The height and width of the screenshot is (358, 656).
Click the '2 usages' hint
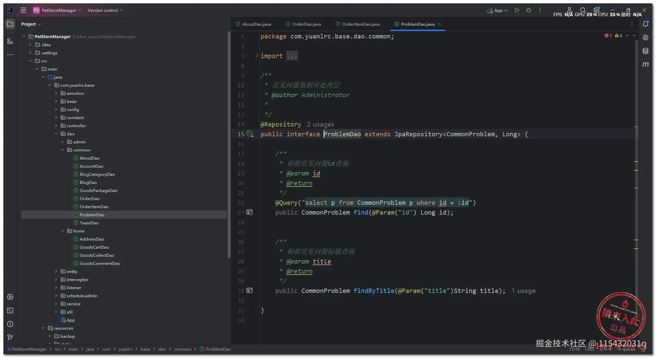click(x=320, y=124)
